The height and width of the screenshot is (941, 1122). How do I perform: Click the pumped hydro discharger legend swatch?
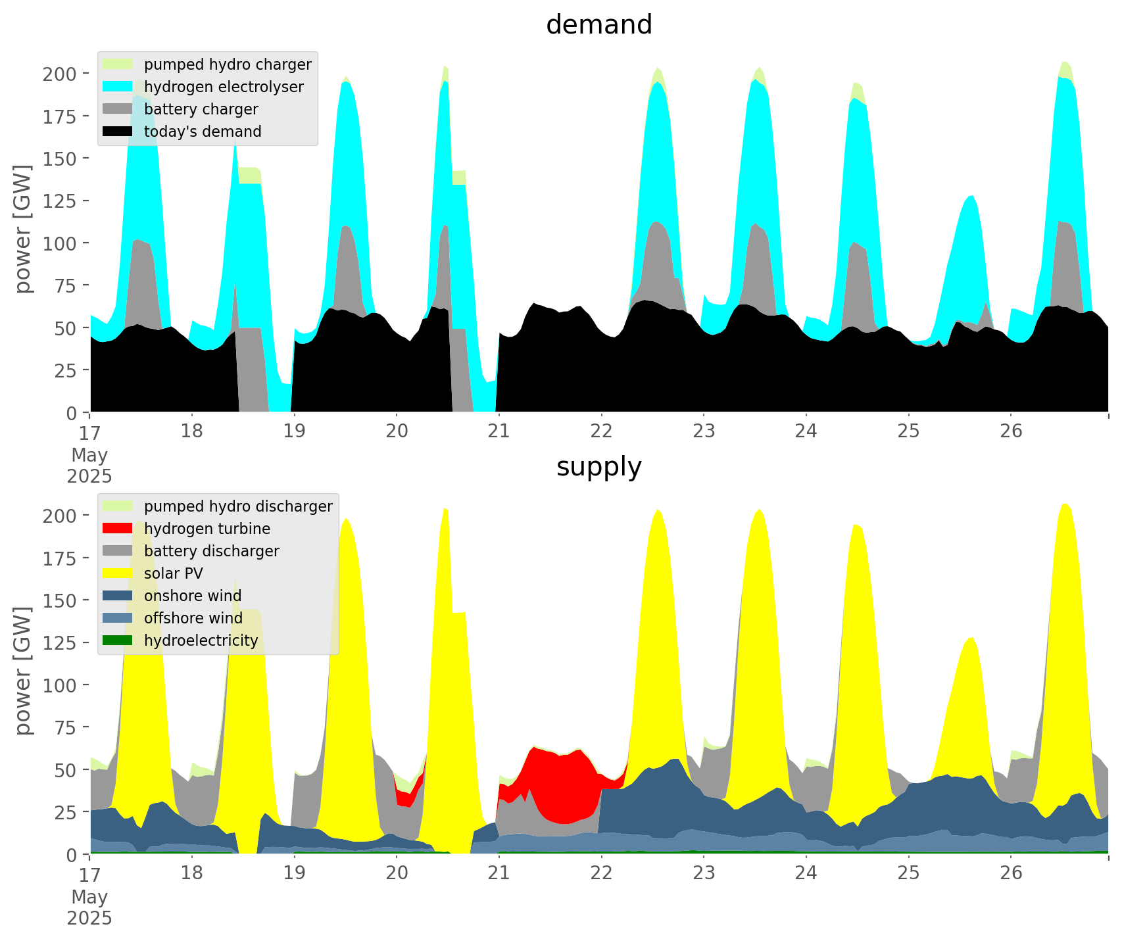(x=118, y=506)
